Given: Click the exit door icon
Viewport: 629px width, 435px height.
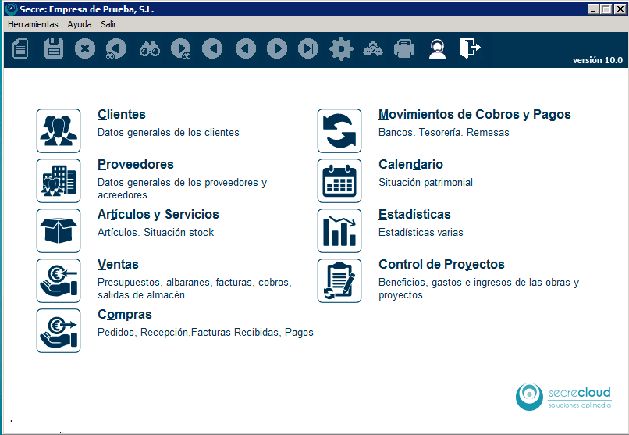Looking at the screenshot, I should [469, 48].
